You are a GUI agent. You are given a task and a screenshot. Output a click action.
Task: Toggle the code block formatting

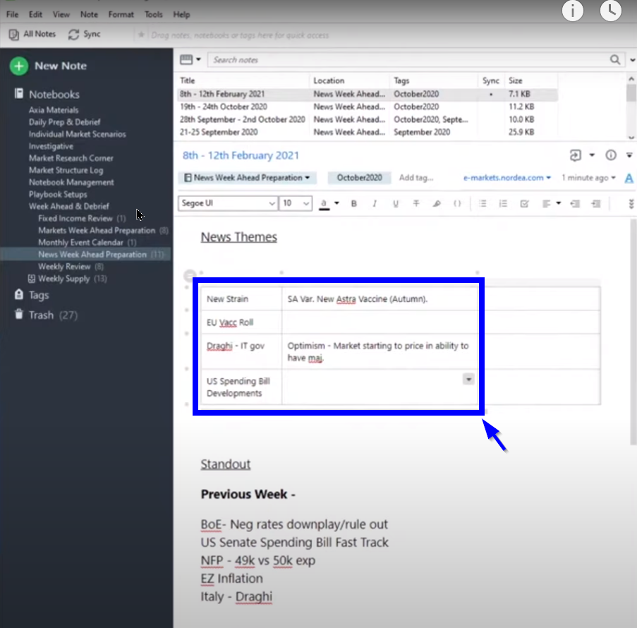(457, 204)
